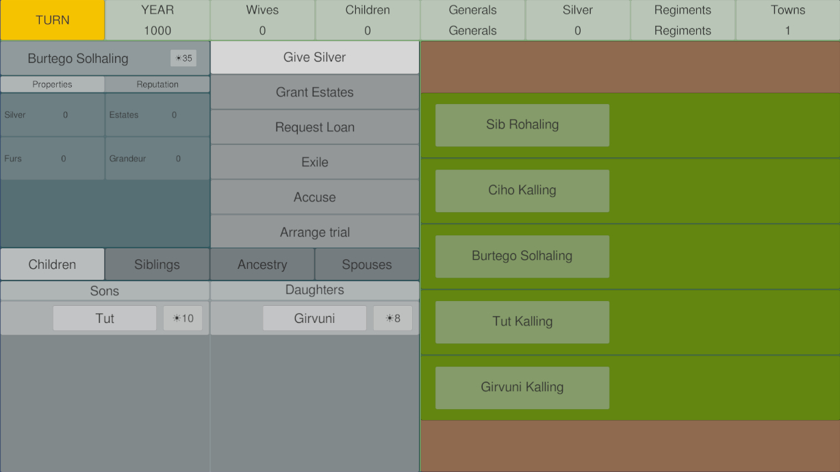840x472 pixels.
Task: Open the Siblings family tab
Action: [x=157, y=264]
